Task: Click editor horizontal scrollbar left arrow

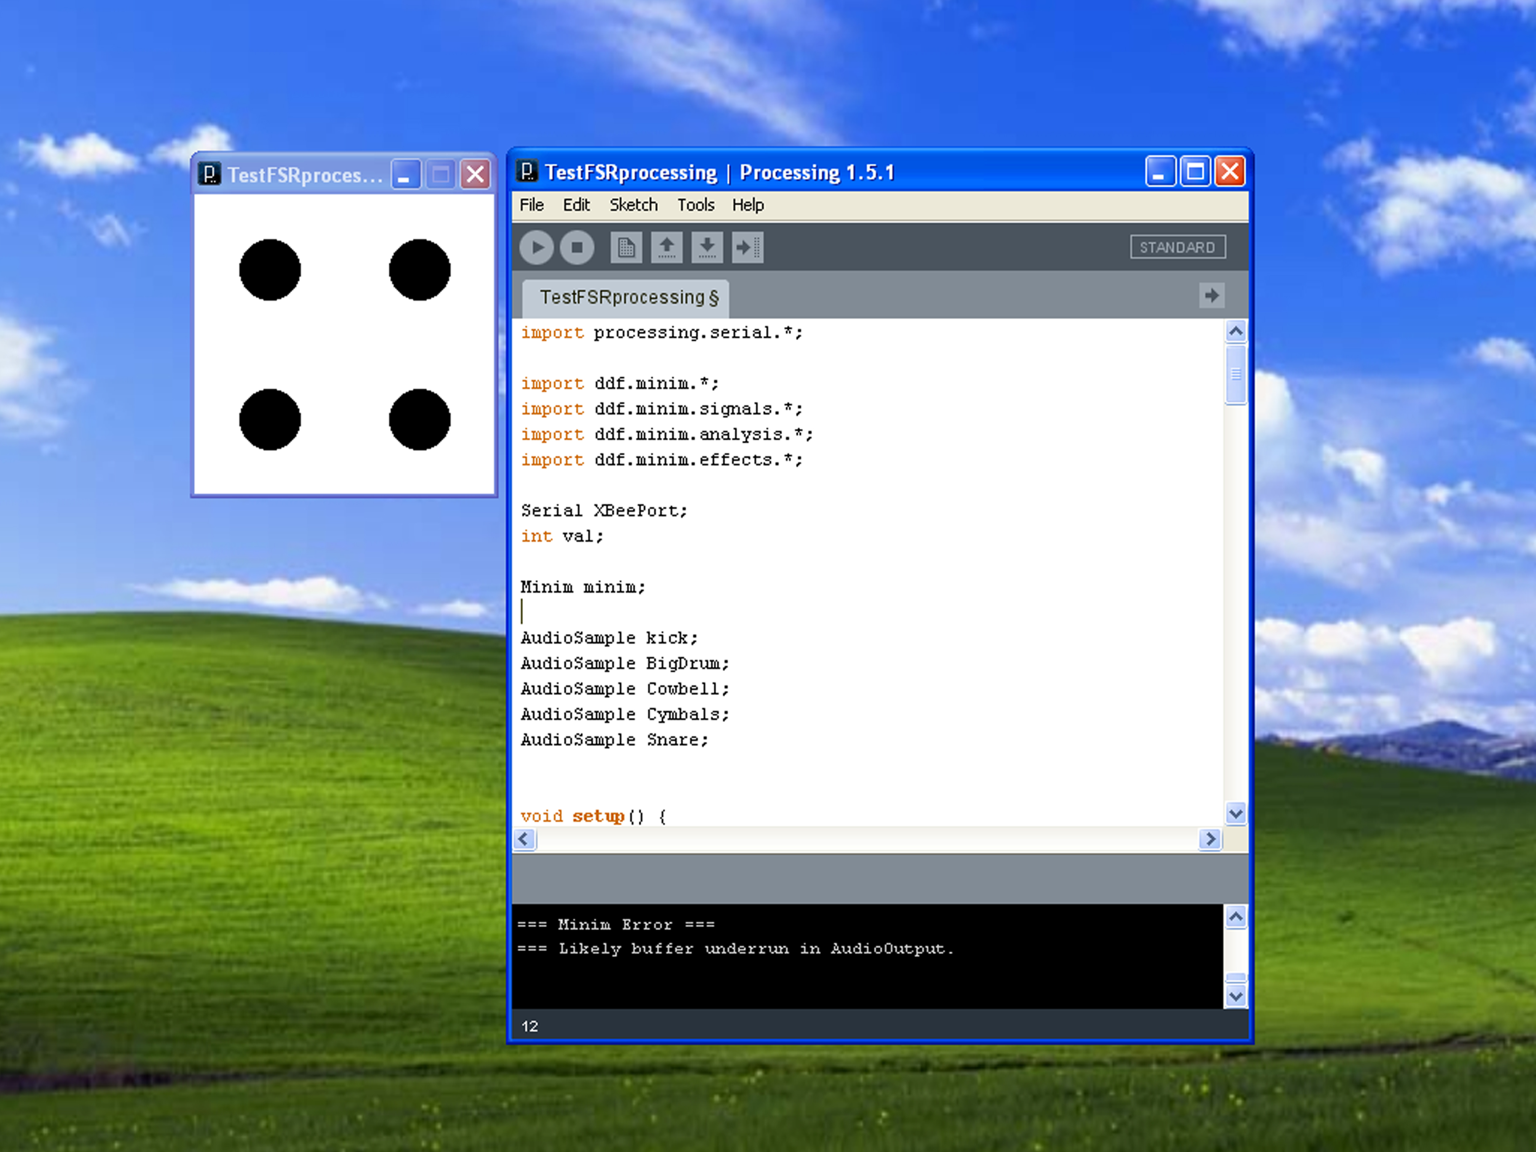Action: click(x=524, y=839)
